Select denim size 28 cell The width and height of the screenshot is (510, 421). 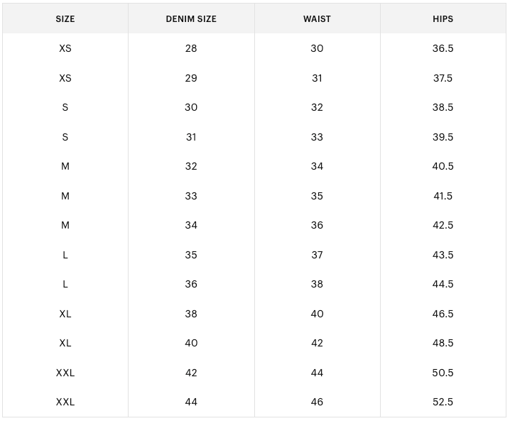click(191, 48)
